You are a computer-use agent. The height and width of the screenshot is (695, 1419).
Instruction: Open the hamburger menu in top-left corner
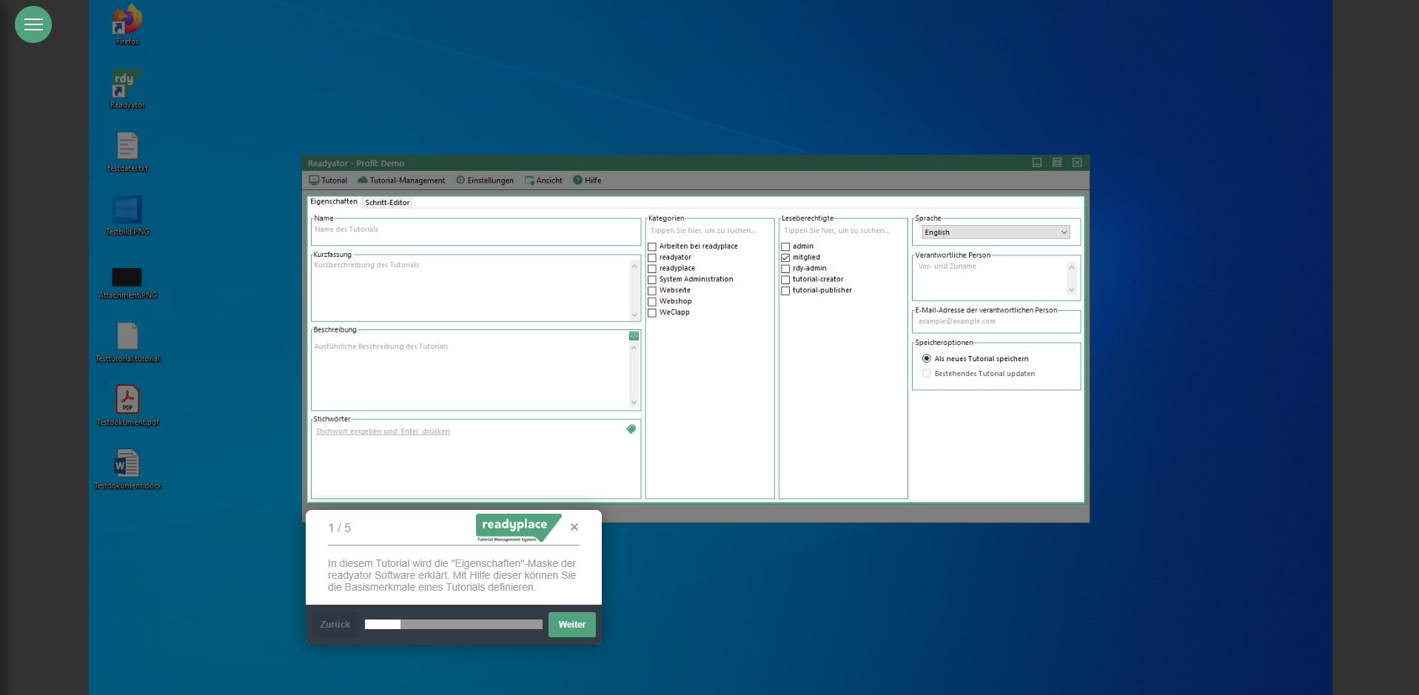coord(33,24)
